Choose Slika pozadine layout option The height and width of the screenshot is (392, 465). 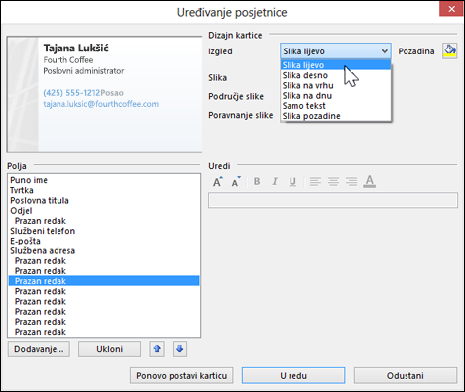[335, 116]
